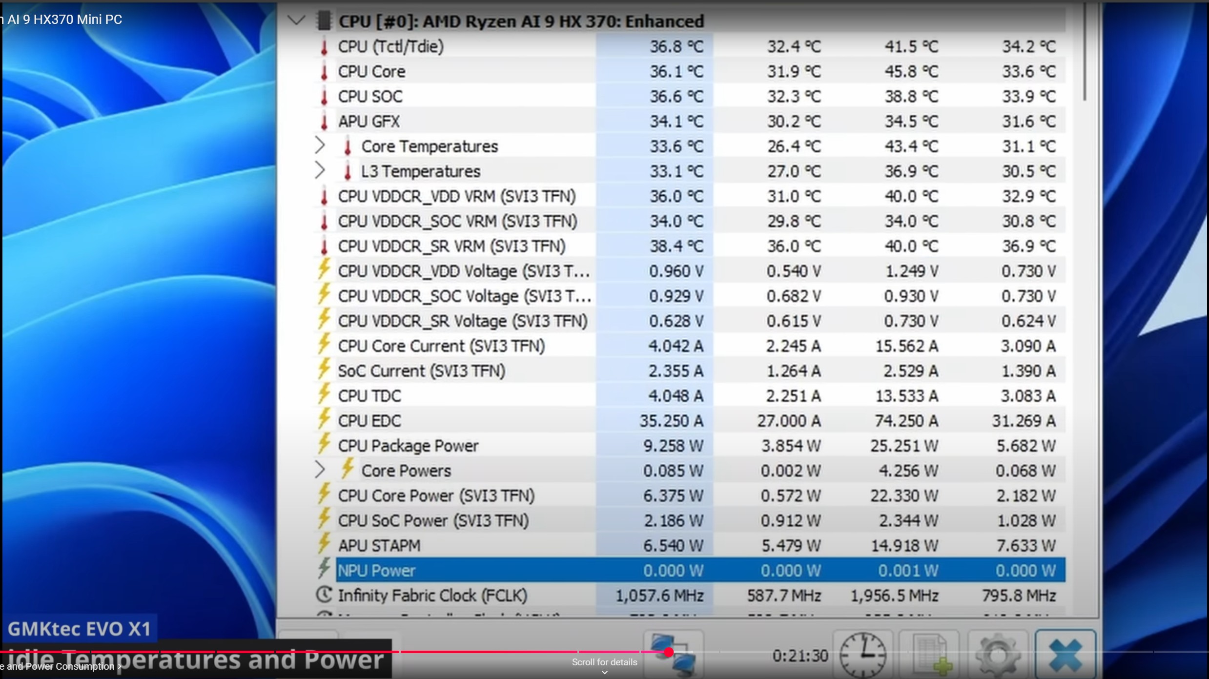
Task: Click lightning icon beside SoC Current
Action: (x=324, y=369)
